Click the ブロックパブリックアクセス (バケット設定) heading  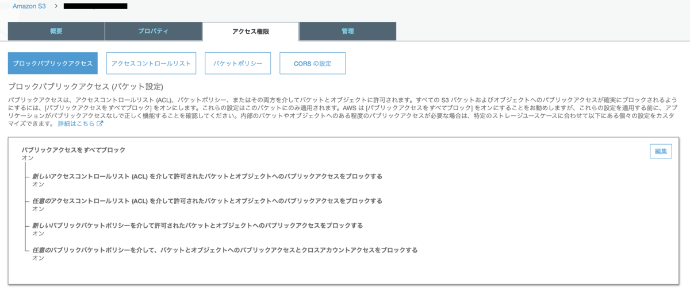click(x=86, y=87)
